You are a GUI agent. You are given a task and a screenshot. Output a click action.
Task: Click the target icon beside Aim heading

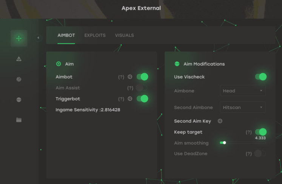click(x=59, y=64)
